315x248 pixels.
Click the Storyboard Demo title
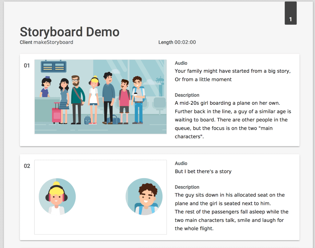(70, 32)
